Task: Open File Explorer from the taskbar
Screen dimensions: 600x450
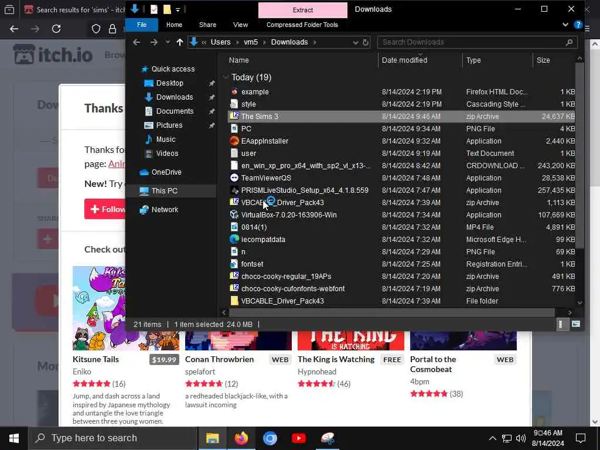Action: (212, 438)
